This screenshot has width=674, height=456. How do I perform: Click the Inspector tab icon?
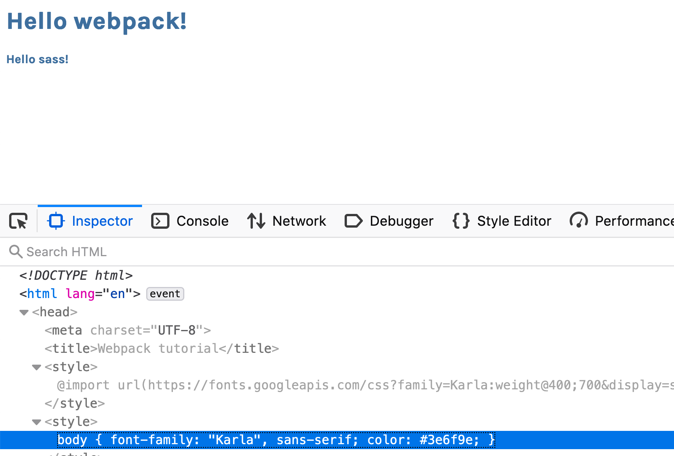[56, 221]
